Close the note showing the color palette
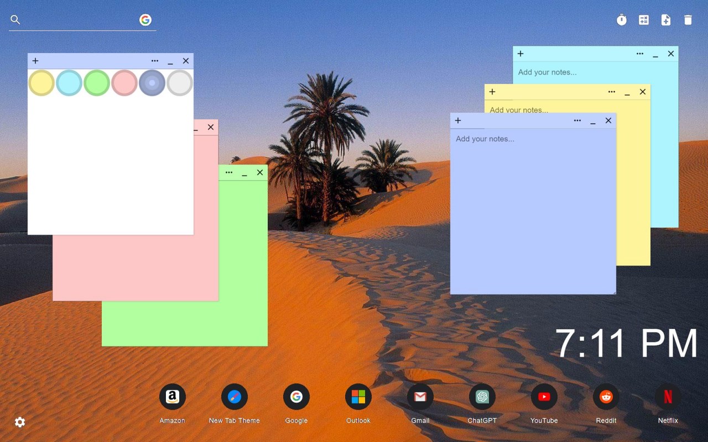Screen dimensions: 708x442 [x=186, y=61]
